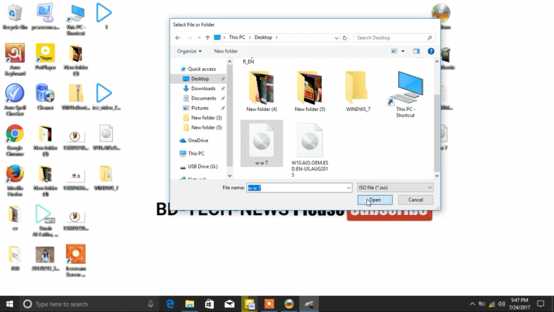Image resolution: width=554 pixels, height=312 pixels.
Task: Select PotPlayer desktop icon
Action: pos(45,57)
